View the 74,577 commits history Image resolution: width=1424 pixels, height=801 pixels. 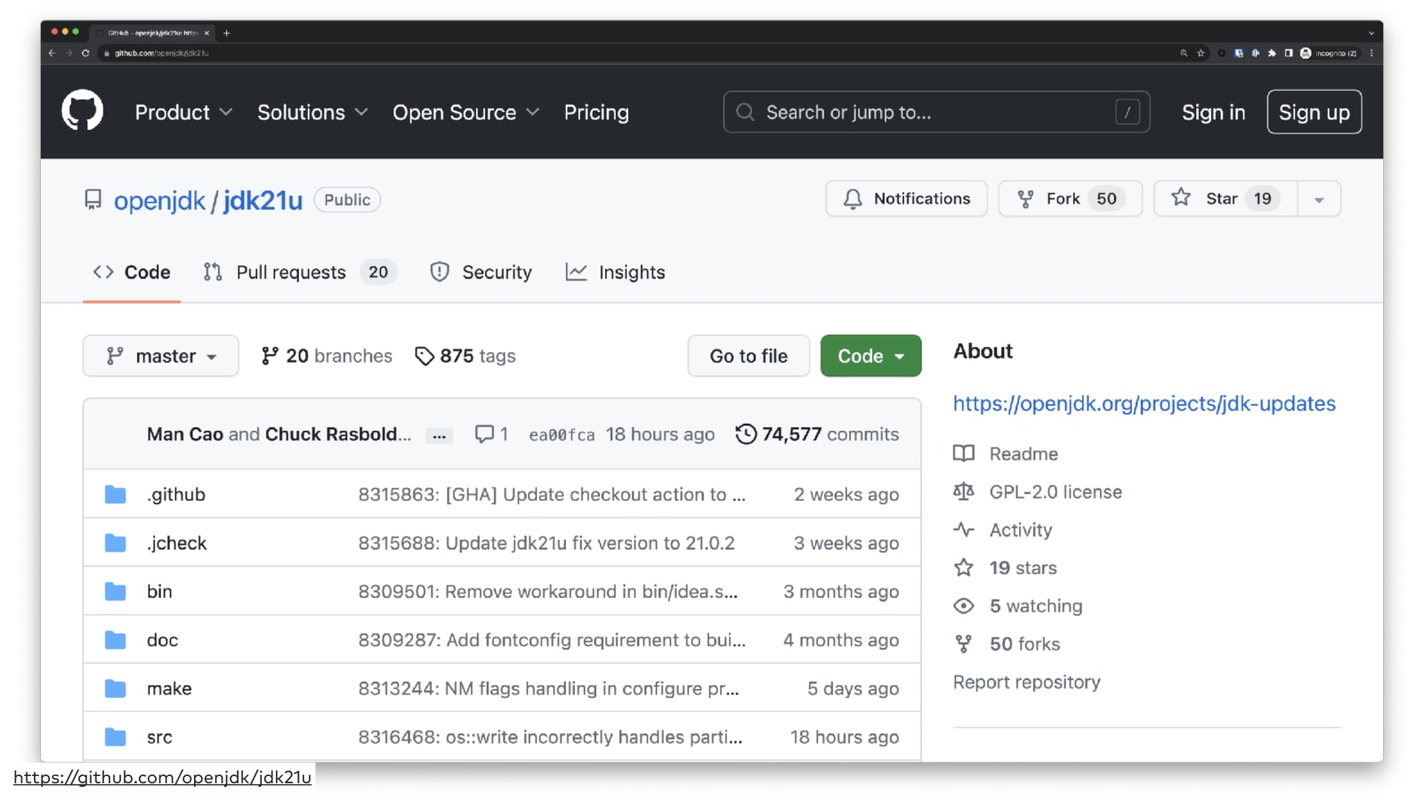817,434
